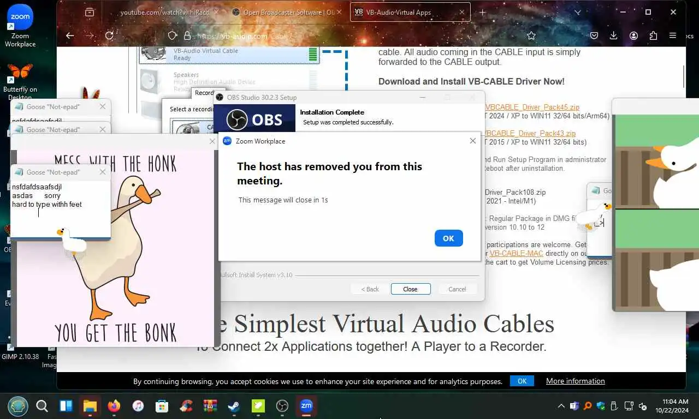
Task: Select VB-Audio Virtual Apps tab
Action: (x=410, y=12)
